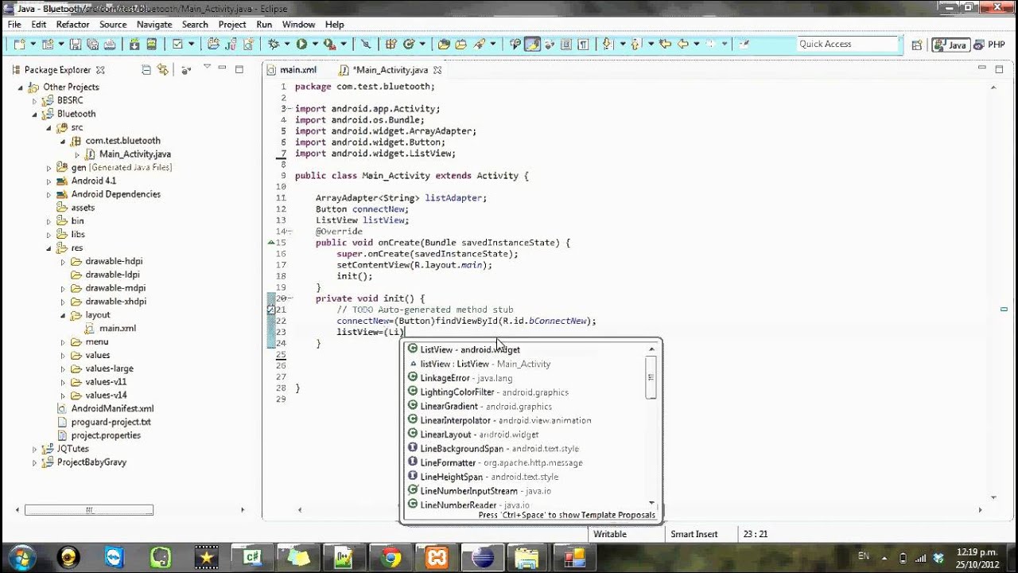Open the Windows Start button
This screenshot has height=573, width=1018.
[x=20, y=557]
